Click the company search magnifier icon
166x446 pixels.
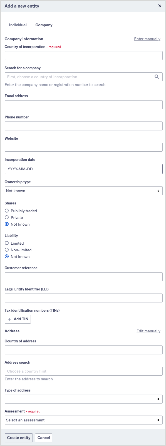point(158,77)
